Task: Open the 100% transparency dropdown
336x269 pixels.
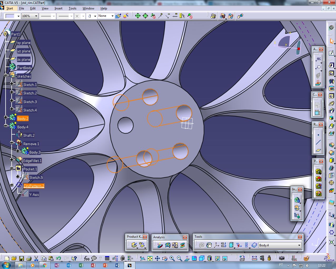Action: point(36,16)
